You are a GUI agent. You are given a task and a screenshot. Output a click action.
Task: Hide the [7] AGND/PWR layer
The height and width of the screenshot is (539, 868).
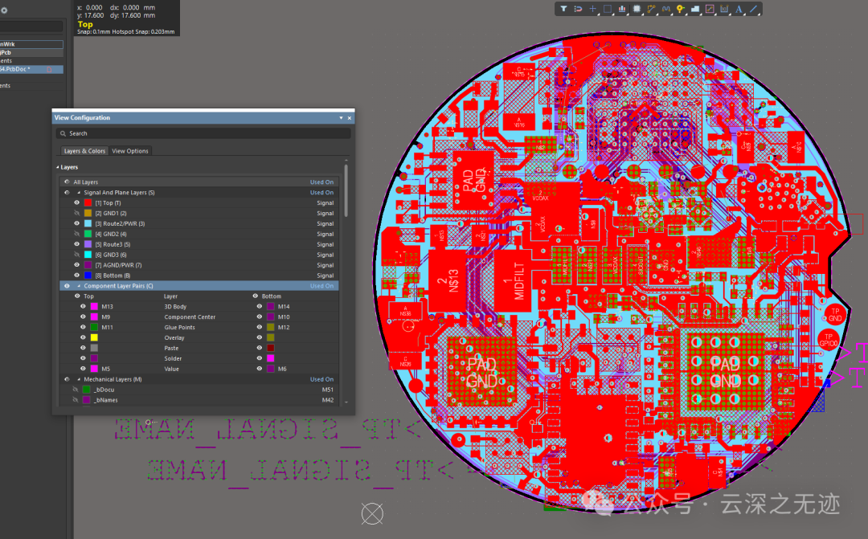click(x=77, y=265)
